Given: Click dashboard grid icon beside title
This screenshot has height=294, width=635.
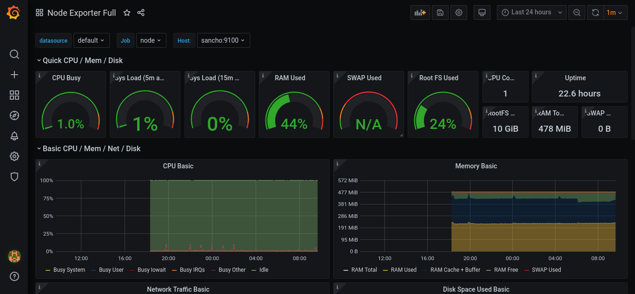Looking at the screenshot, I should pos(40,13).
